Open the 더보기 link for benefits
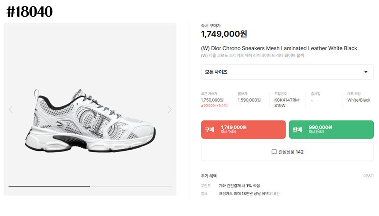 368,176
